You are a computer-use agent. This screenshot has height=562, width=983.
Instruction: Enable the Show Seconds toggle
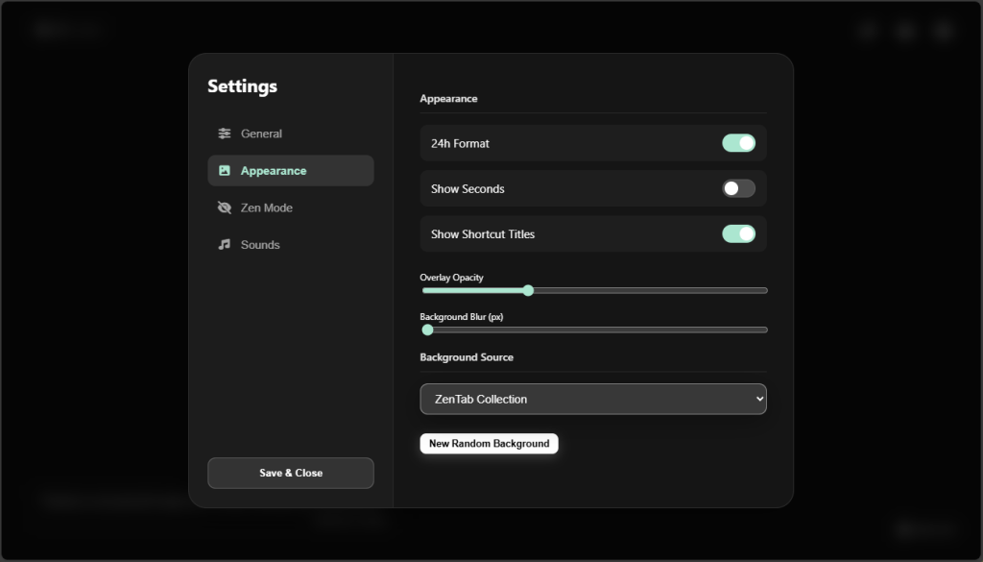coord(738,188)
